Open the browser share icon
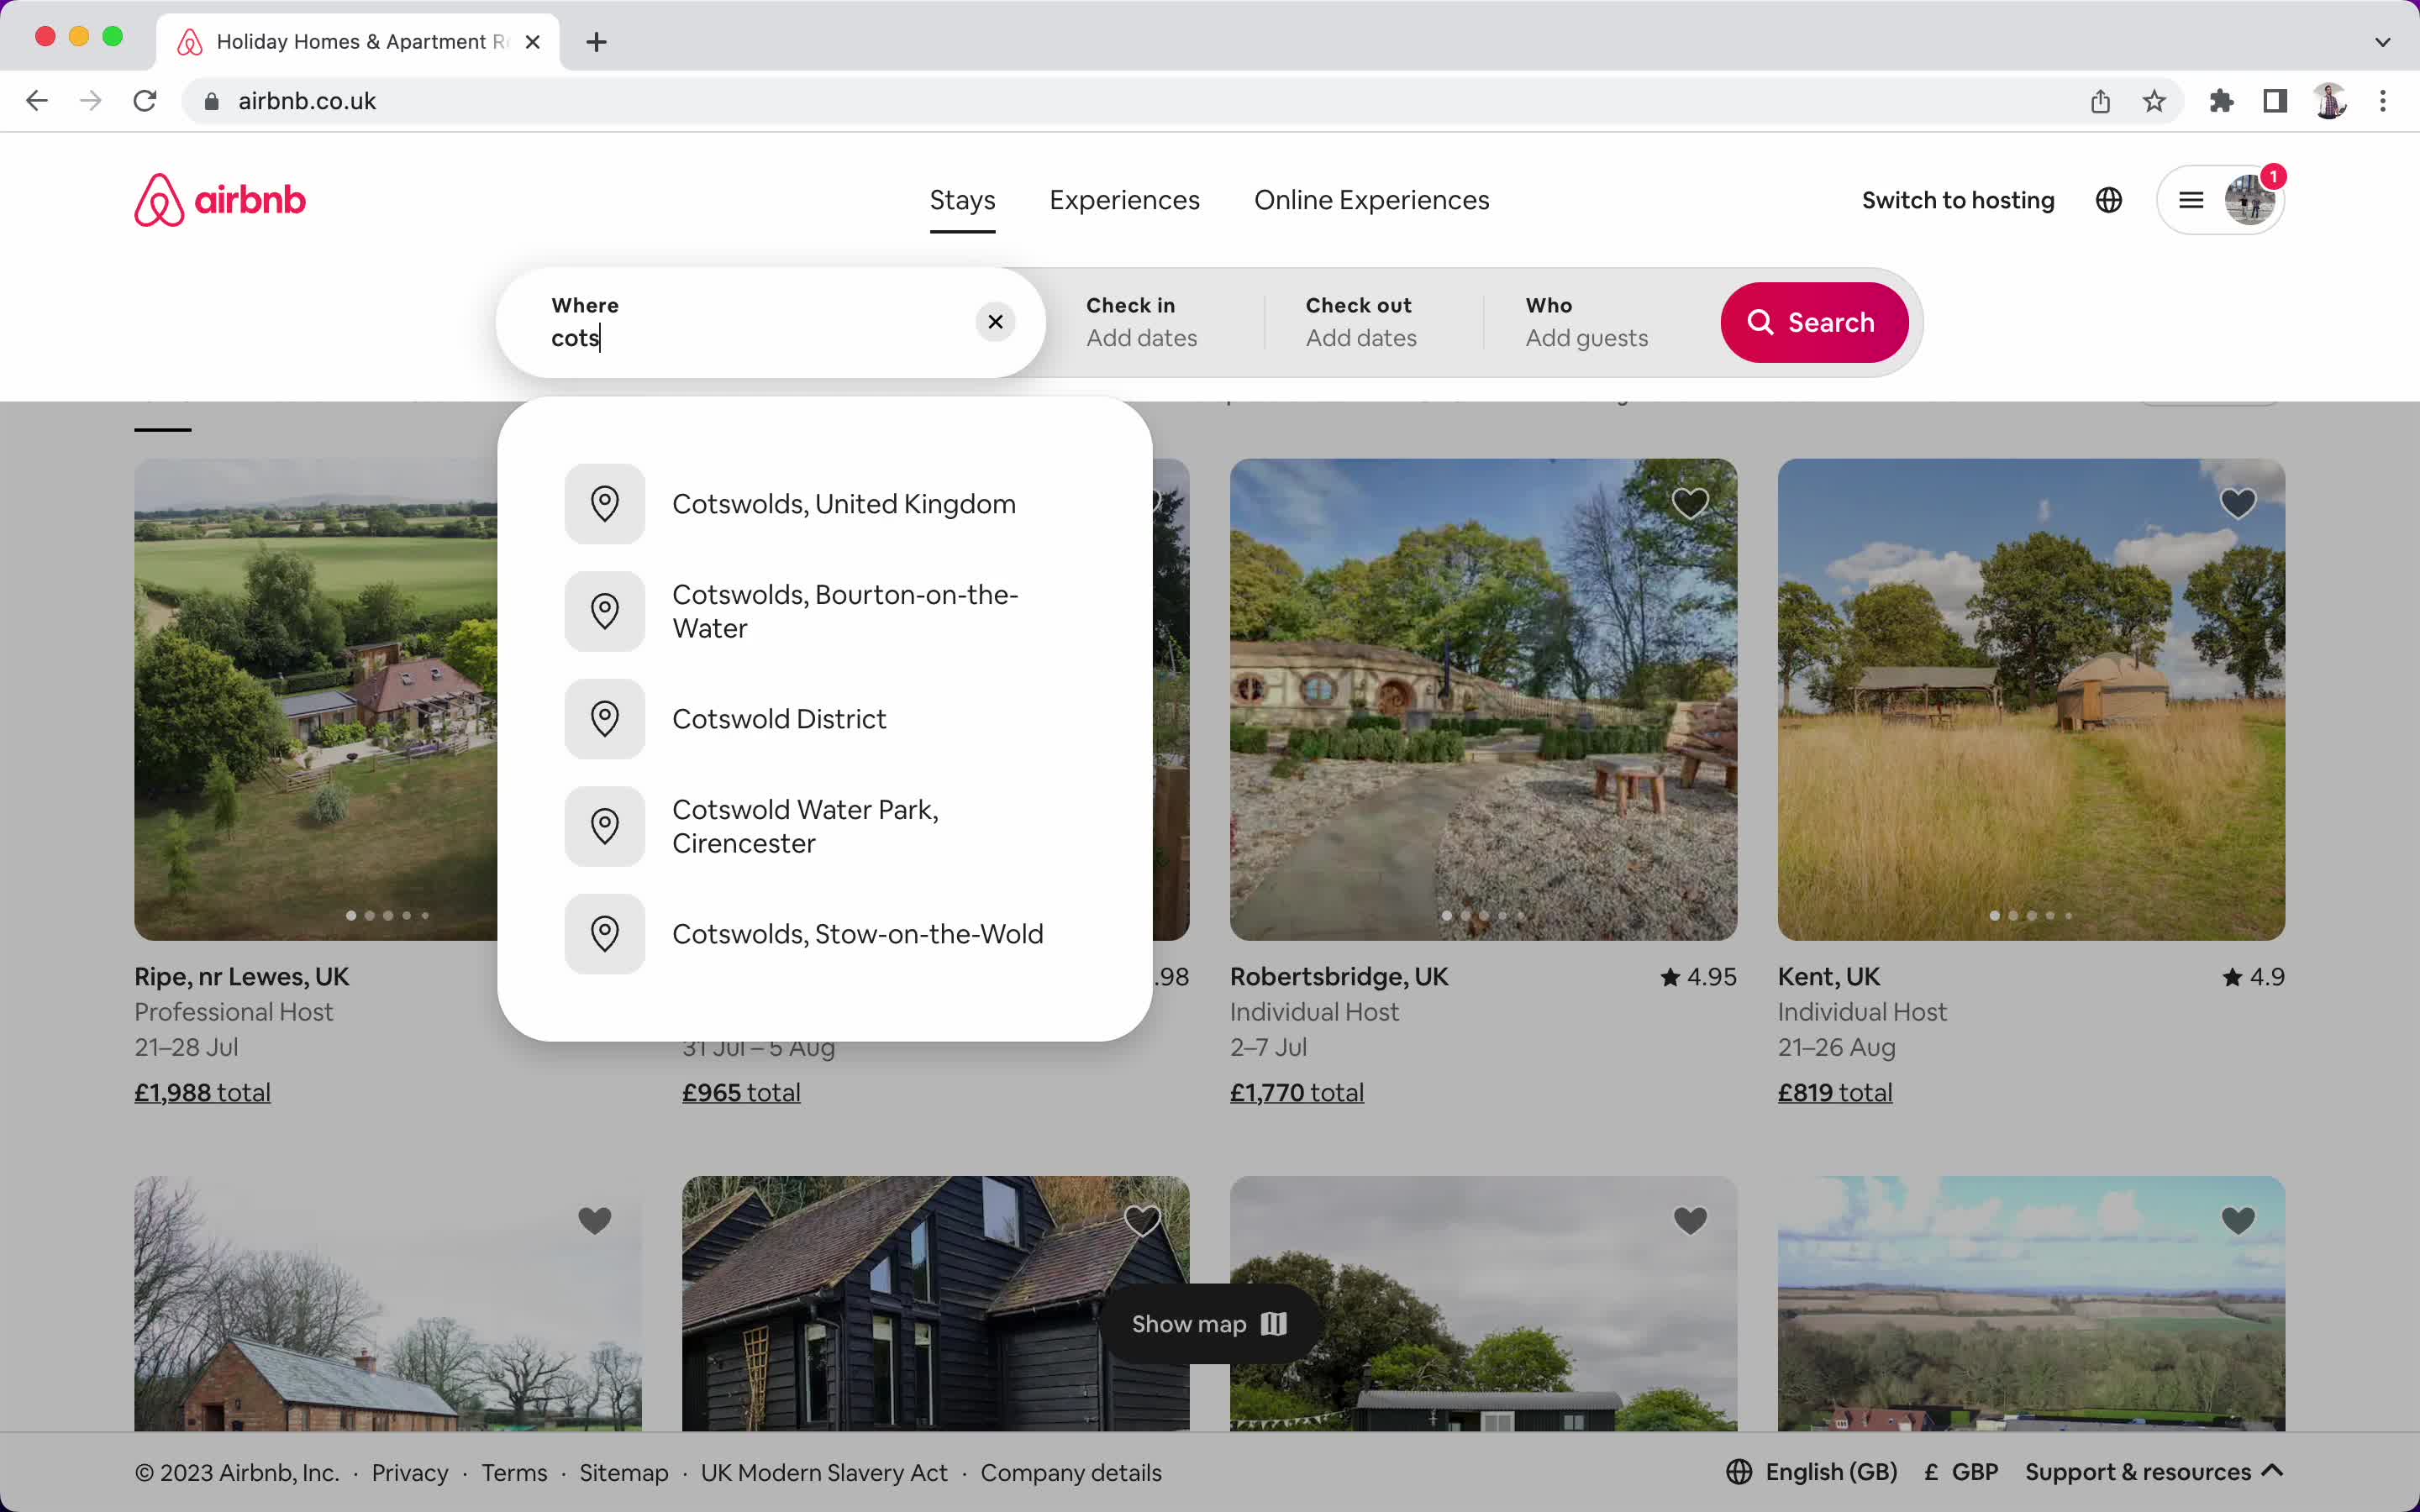Screen dimensions: 2420x1512 pyautogui.click(x=2099, y=100)
